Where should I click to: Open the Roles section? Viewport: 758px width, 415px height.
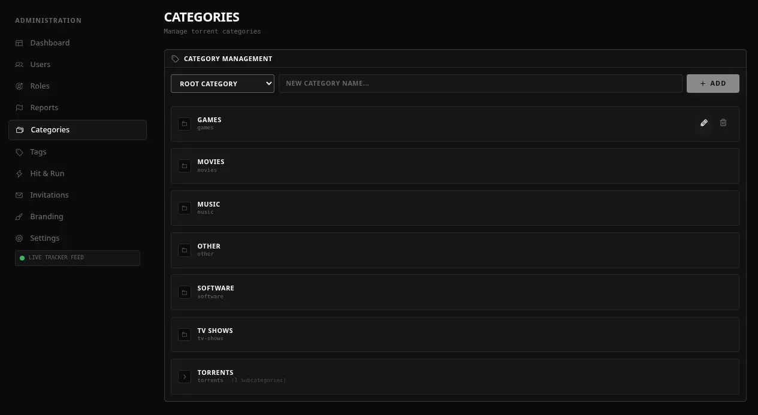[x=40, y=86]
